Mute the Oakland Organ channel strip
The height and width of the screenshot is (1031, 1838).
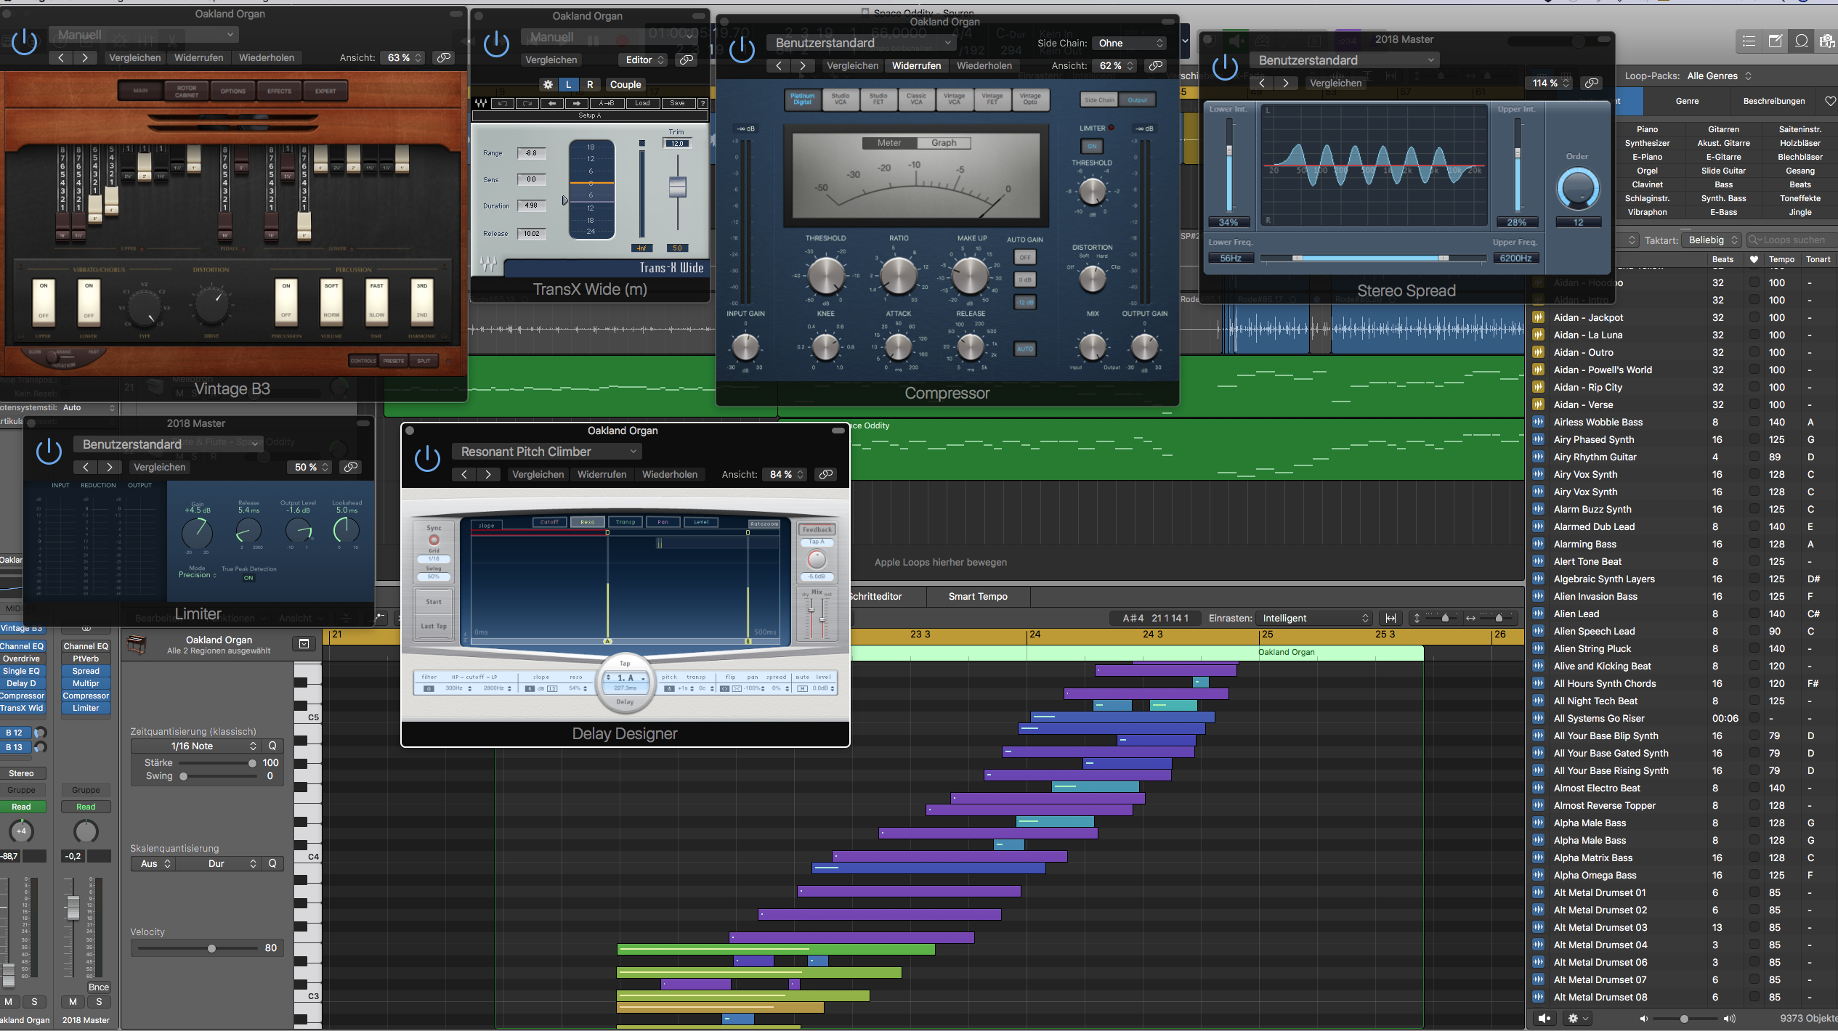pos(9,1001)
